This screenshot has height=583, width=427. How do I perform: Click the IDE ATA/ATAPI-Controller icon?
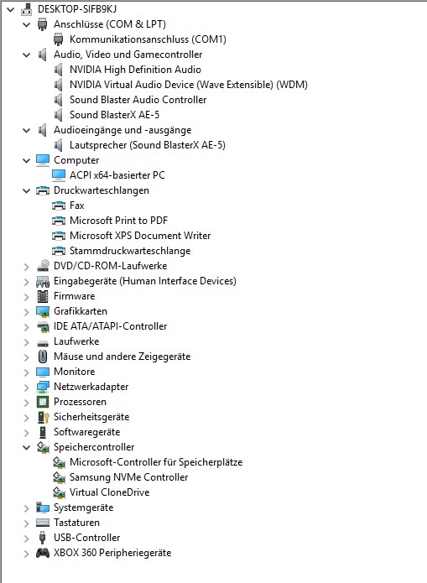(43, 326)
